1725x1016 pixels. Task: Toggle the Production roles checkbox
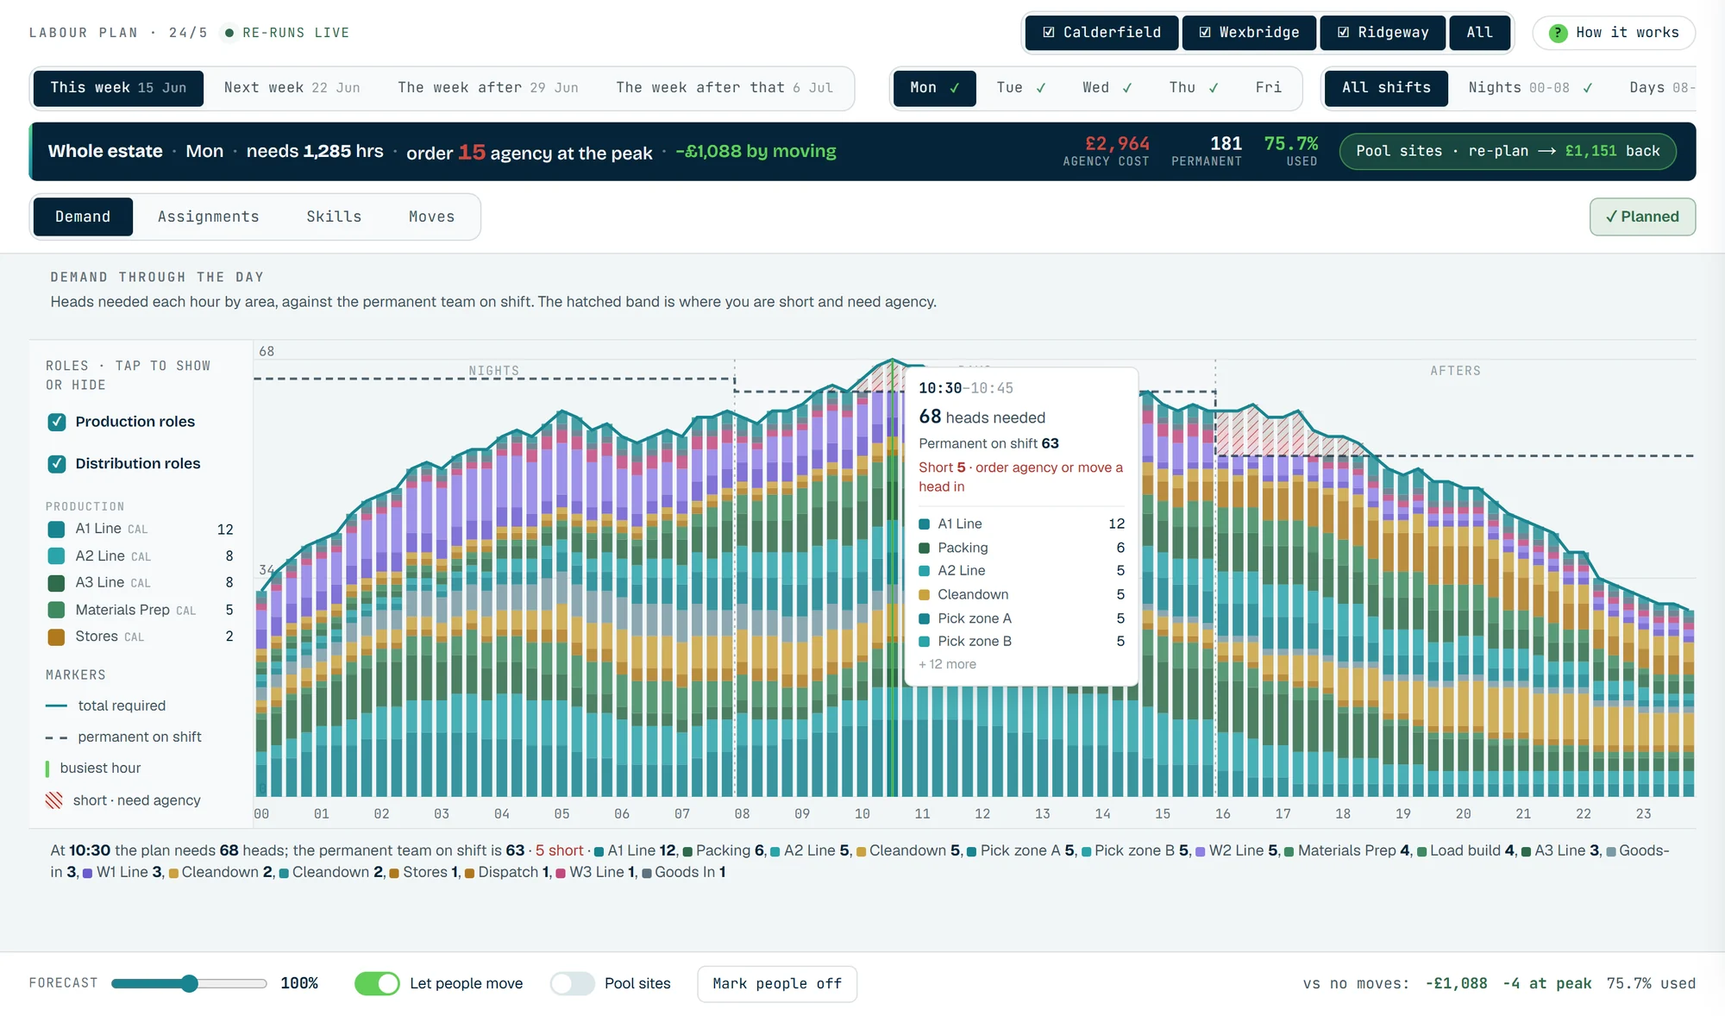coord(57,422)
